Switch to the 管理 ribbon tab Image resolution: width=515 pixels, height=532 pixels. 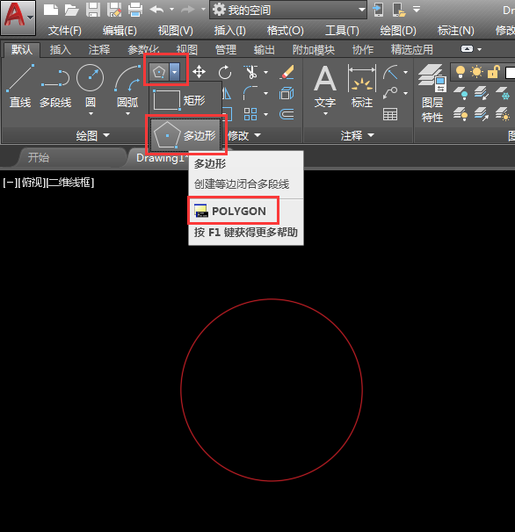pyautogui.click(x=226, y=50)
